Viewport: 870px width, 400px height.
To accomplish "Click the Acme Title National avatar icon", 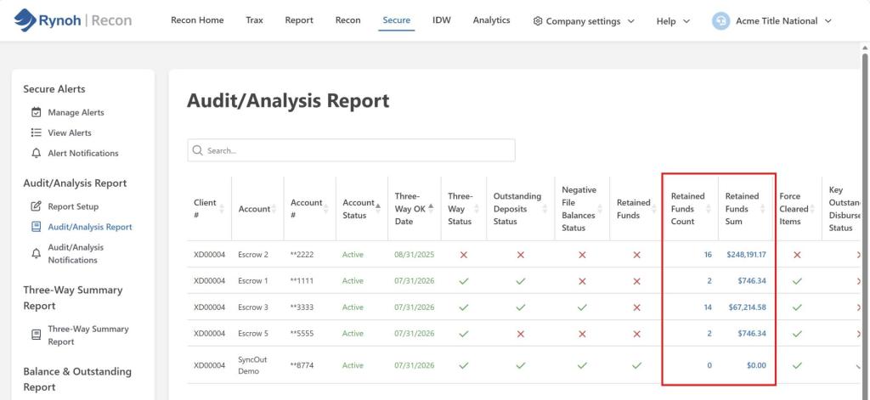I will [720, 21].
